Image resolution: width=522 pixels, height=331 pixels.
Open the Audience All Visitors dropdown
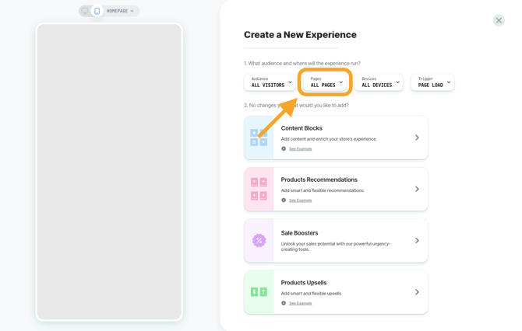(270, 82)
